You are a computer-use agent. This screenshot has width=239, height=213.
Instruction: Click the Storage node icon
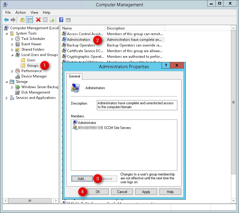pos(12,82)
